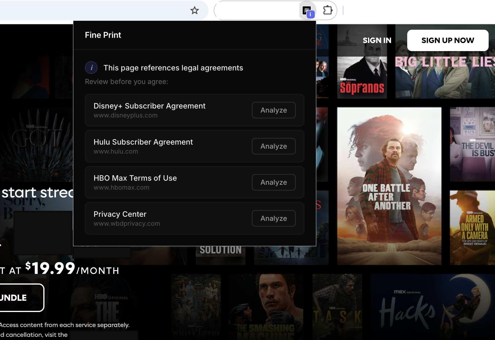Open the Armed Only With a Camera poster
This screenshot has height=340, width=495.
pos(472,227)
